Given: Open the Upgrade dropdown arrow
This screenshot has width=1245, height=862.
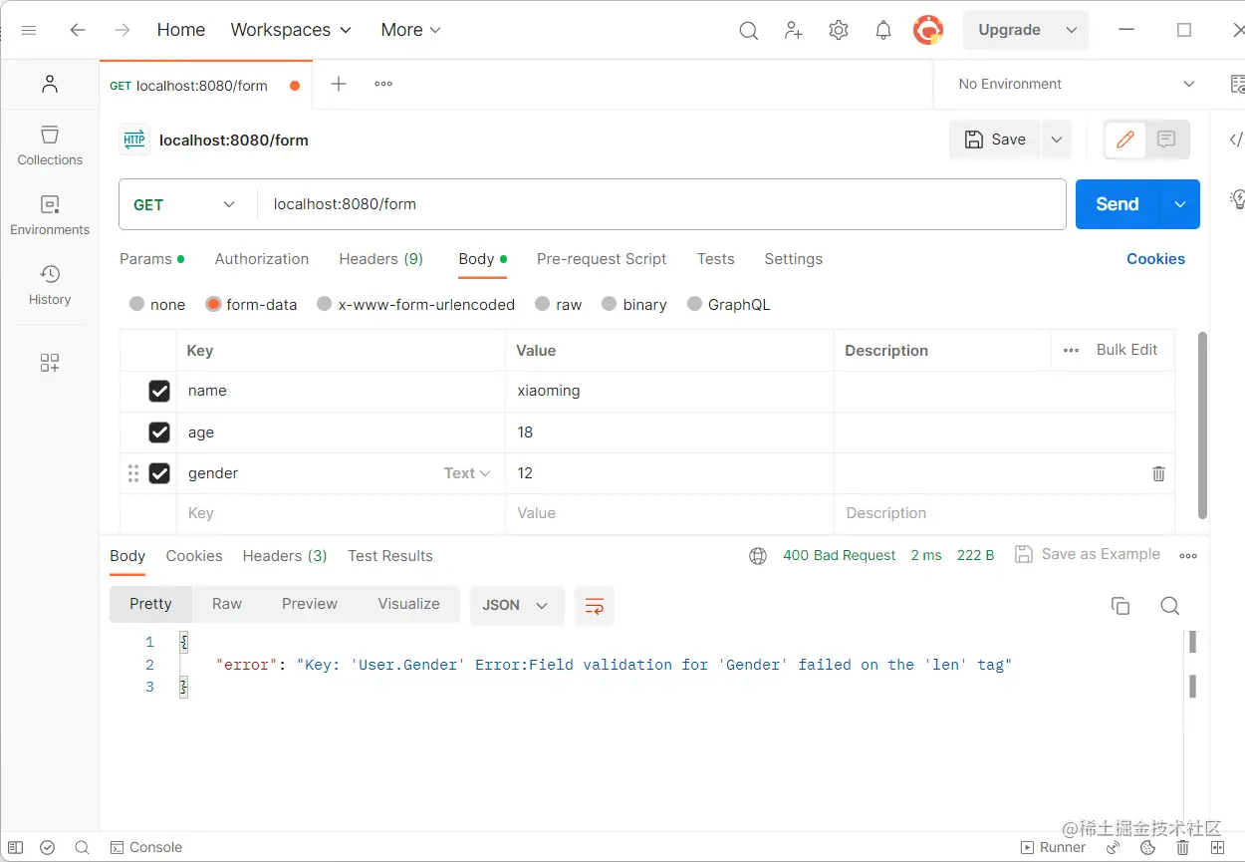Looking at the screenshot, I should [1072, 30].
